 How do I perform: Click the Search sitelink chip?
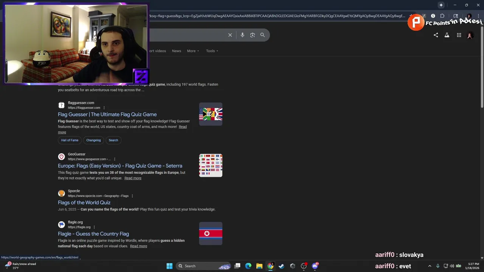113,140
